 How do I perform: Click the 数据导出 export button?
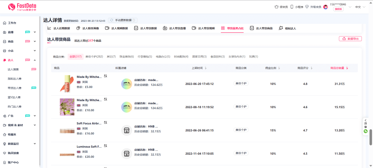pyautogui.click(x=351, y=39)
